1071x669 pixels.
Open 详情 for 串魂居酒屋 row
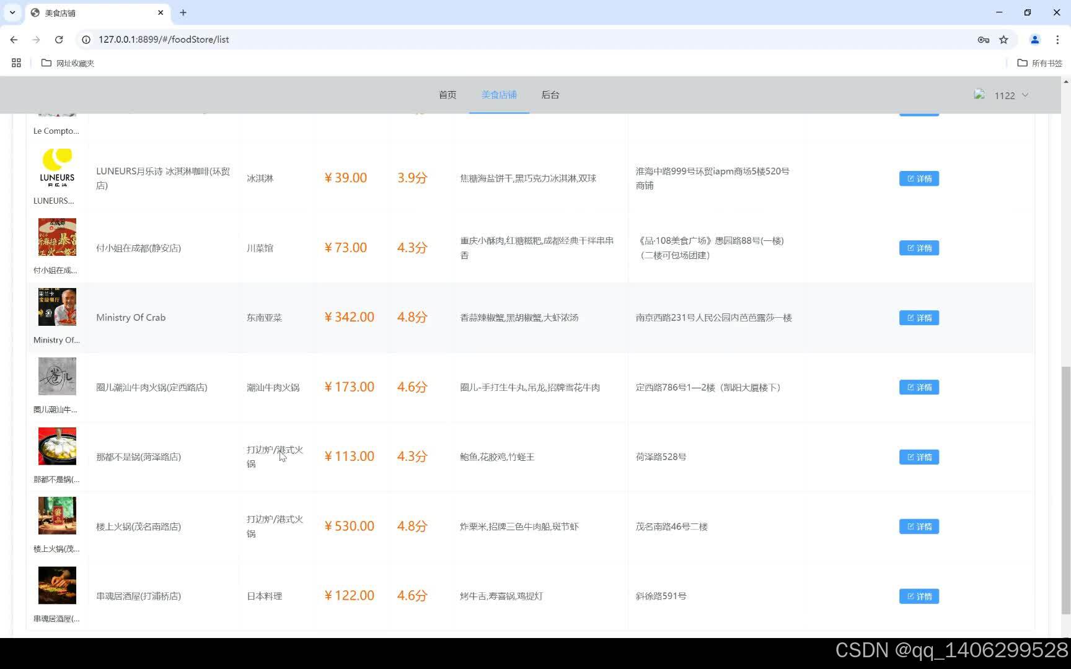click(919, 597)
